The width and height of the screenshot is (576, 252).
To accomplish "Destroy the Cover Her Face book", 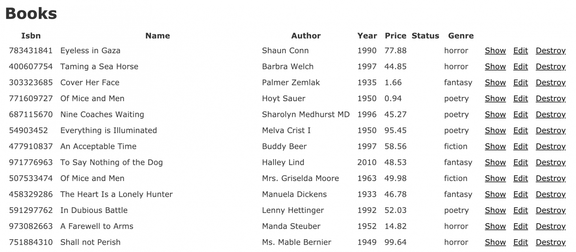I will pos(550,83).
